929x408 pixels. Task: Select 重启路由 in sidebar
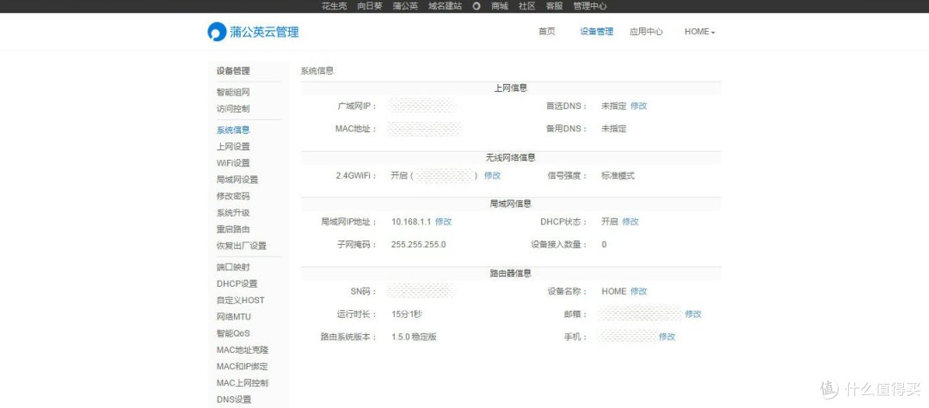pos(233,229)
